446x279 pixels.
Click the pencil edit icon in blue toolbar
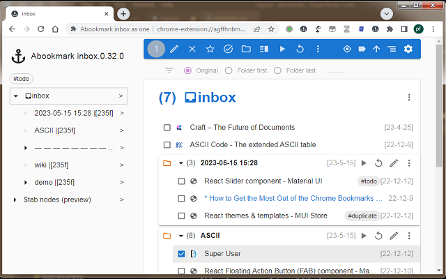[174, 49]
